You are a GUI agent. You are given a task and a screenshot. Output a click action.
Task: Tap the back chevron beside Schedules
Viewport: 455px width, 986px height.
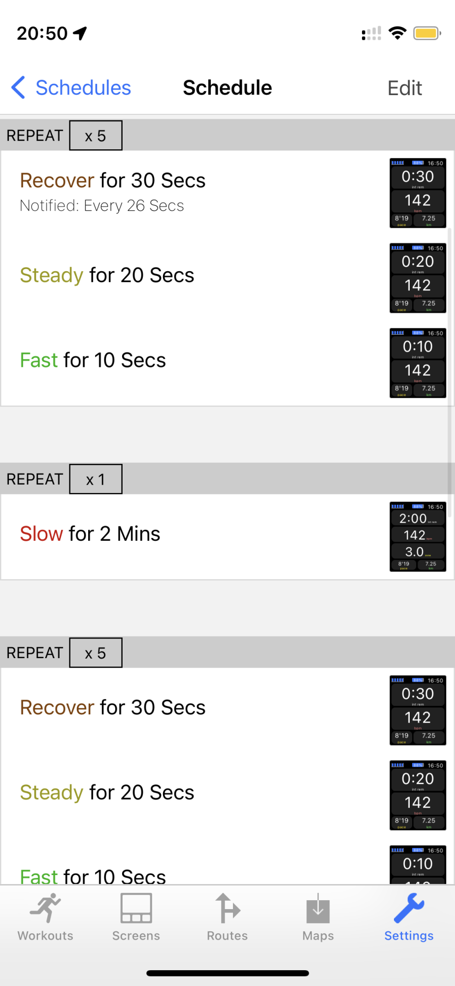[18, 88]
